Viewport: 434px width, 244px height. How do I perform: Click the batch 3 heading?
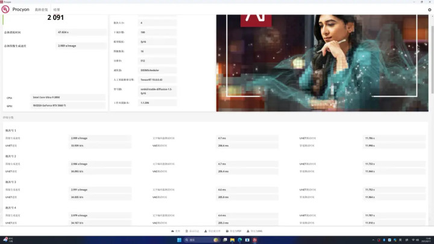coord(11,182)
